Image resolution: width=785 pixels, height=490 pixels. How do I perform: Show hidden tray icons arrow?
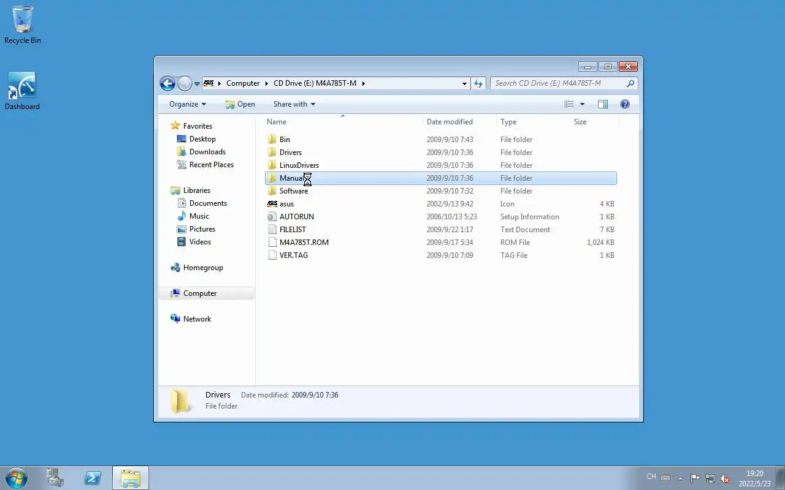680,478
